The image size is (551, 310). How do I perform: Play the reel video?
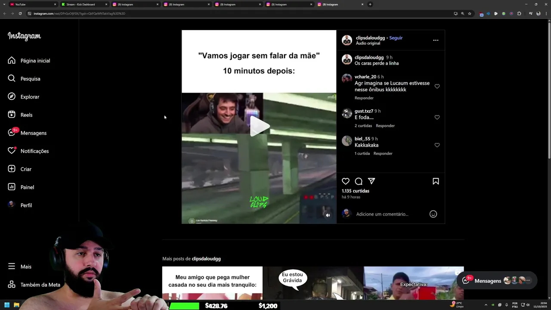pos(260,126)
